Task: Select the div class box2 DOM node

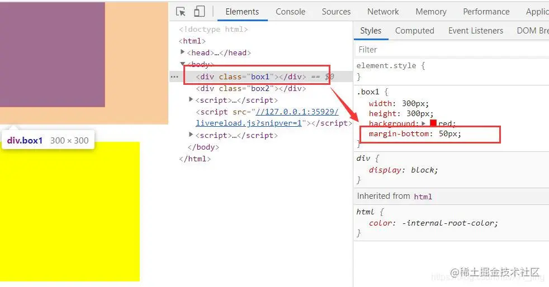Action: point(250,88)
